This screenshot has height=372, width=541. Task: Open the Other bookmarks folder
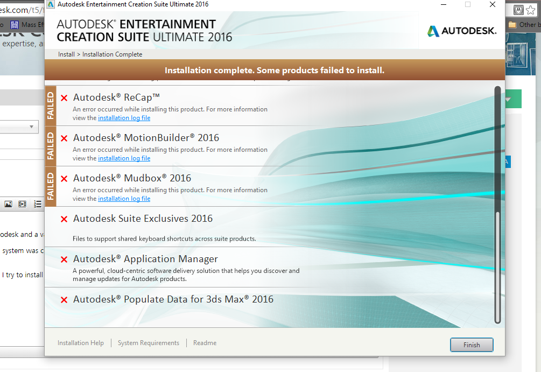525,24
